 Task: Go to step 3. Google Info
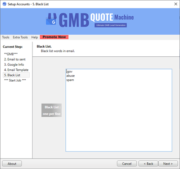coord(14,64)
